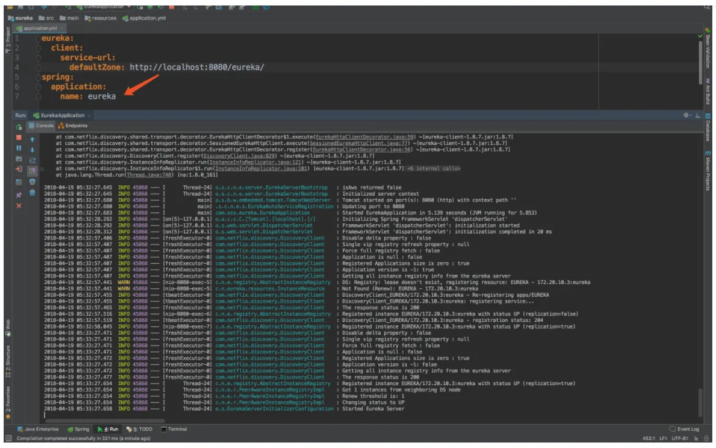The width and height of the screenshot is (716, 448).
Task: Collapse the client: block fold marker
Action: (38, 48)
